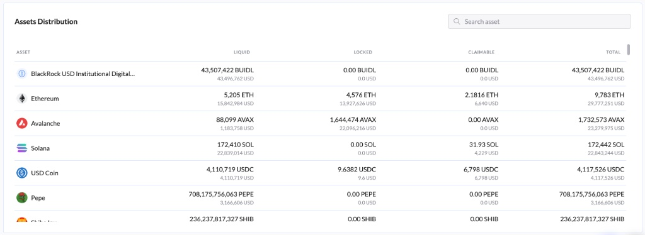645x235 pixels.
Task: Click the red Avalanche logo icon
Action: click(22, 123)
